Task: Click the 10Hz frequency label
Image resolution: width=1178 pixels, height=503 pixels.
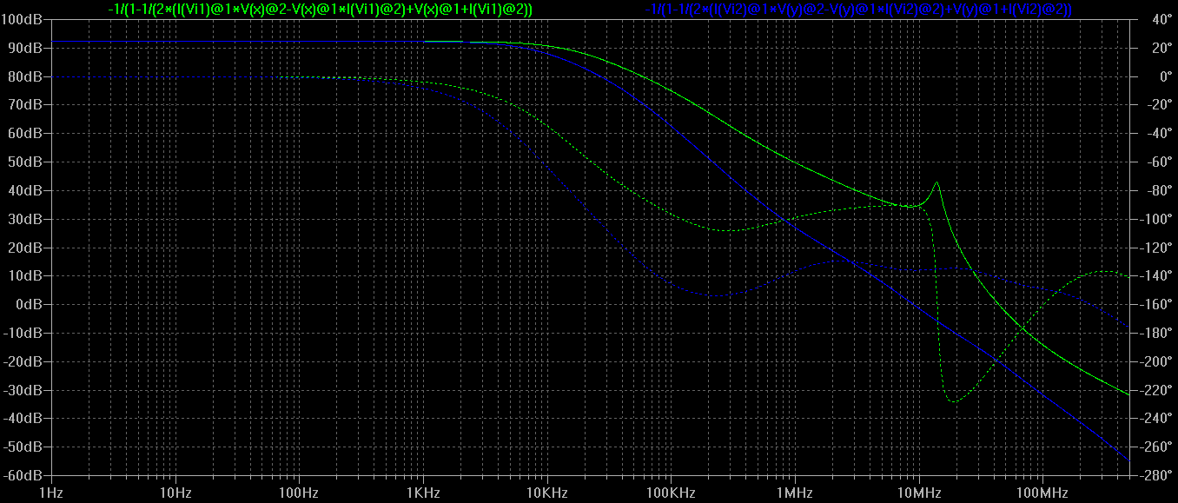Action: (x=175, y=493)
